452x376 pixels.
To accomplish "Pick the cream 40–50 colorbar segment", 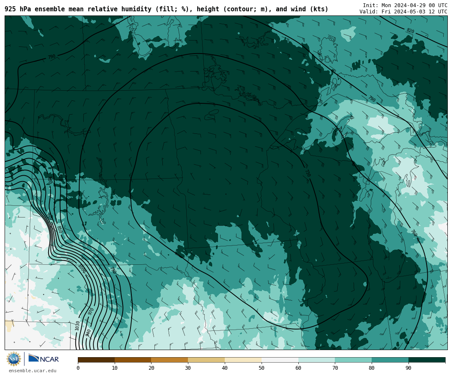I will (243, 360).
